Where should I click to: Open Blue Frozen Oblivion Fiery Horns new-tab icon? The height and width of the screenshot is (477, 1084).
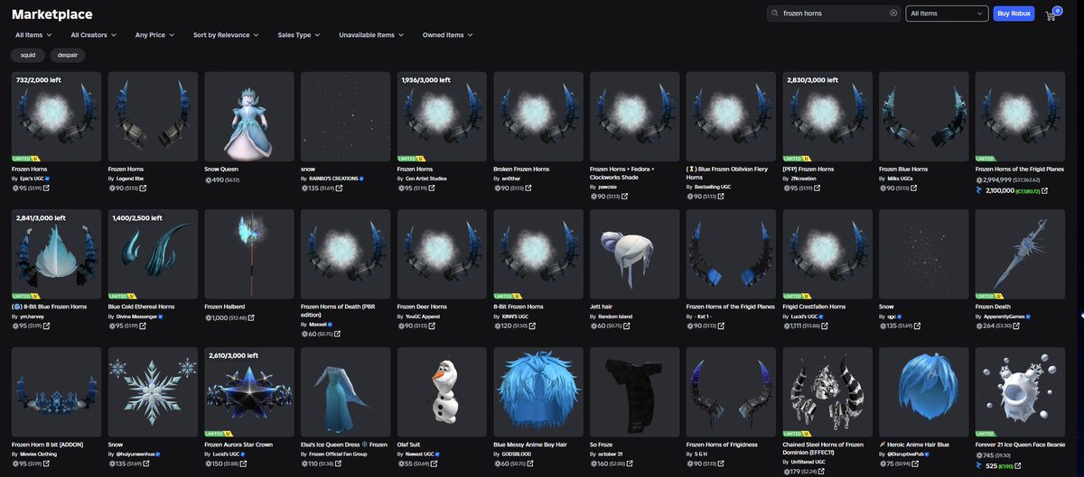721,196
